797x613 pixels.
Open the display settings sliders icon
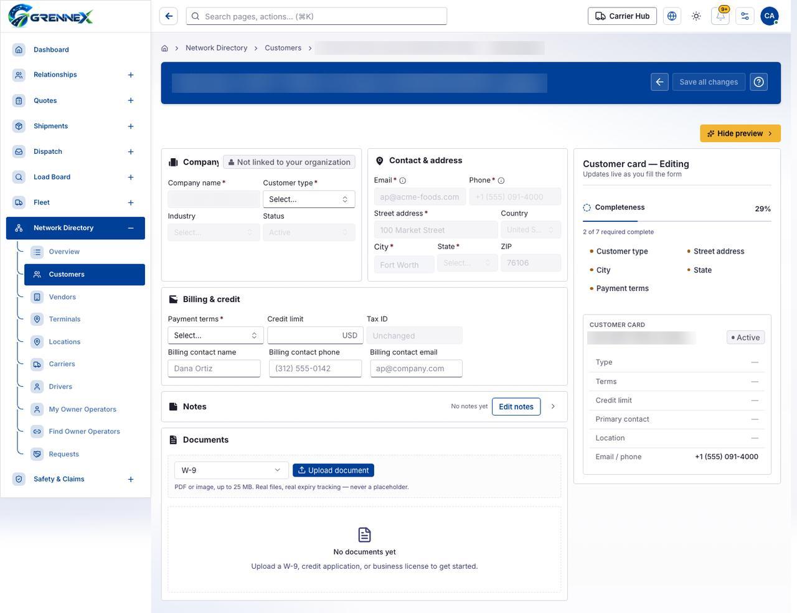(745, 16)
